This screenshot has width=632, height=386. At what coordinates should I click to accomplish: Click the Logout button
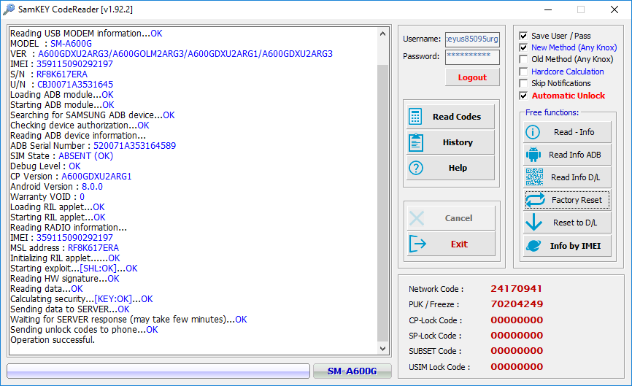[x=472, y=77]
